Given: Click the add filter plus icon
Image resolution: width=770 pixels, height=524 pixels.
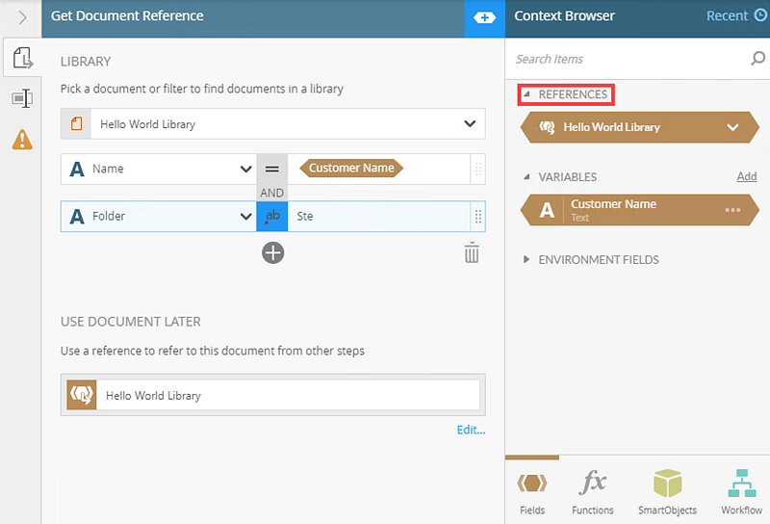Looking at the screenshot, I should point(273,252).
